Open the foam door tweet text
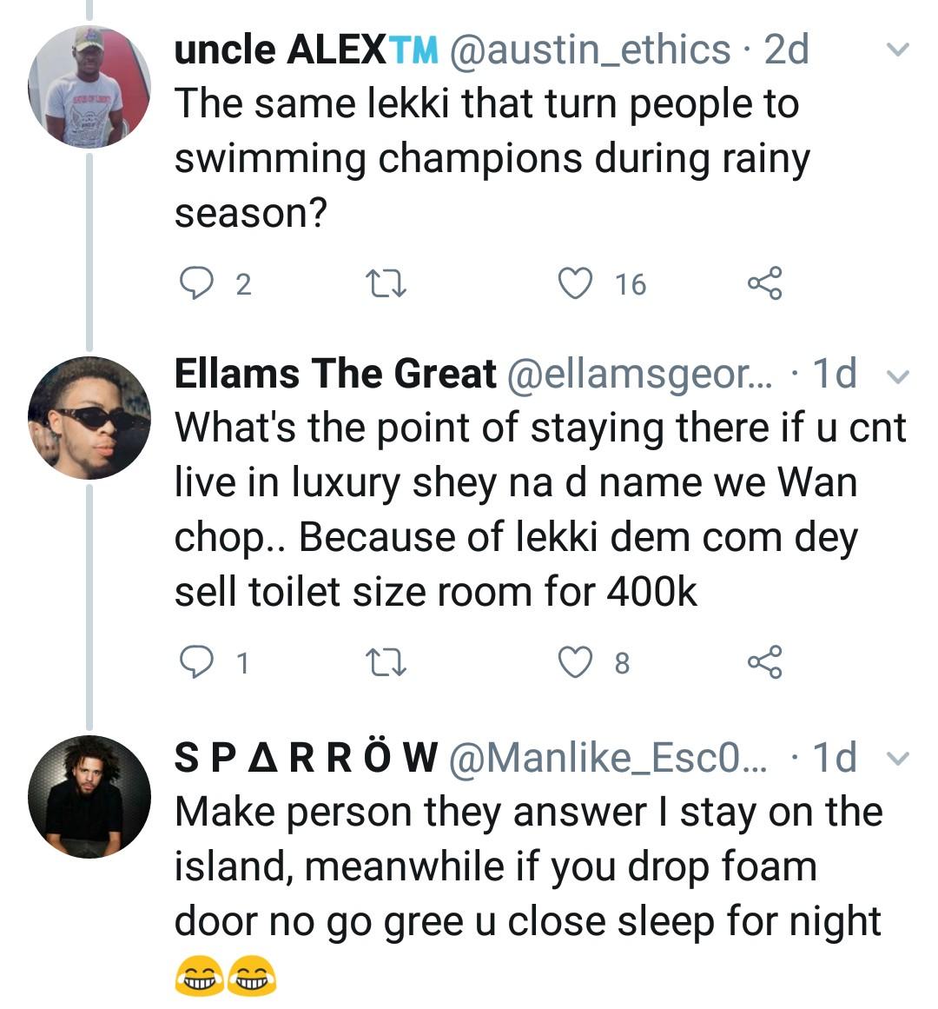Image resolution: width=938 pixels, height=1009 pixels. pyautogui.click(x=528, y=867)
